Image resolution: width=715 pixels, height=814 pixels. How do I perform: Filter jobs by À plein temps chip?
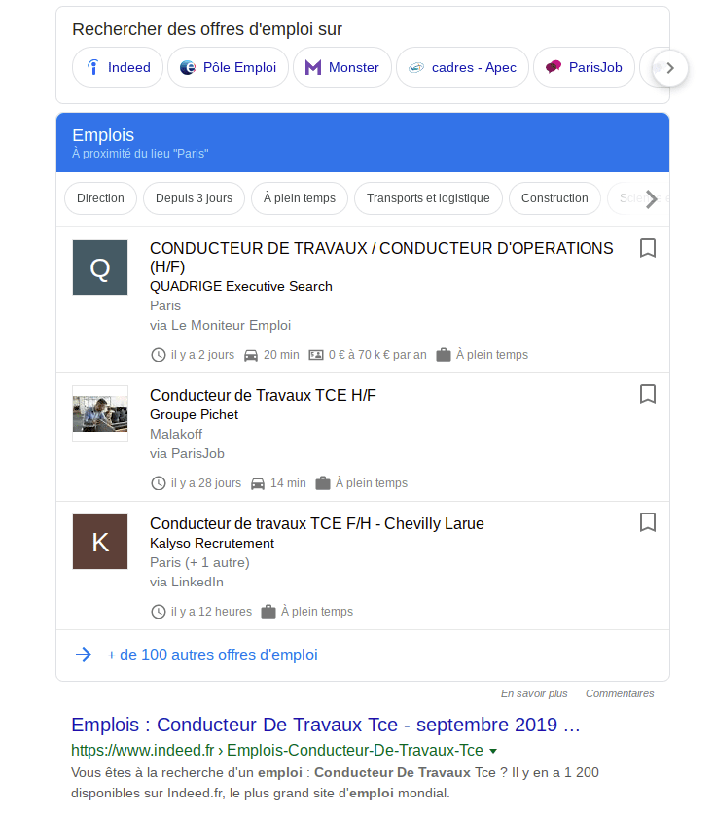click(x=300, y=198)
